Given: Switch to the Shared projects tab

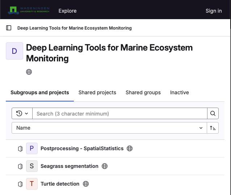Looking at the screenshot, I should click(97, 92).
